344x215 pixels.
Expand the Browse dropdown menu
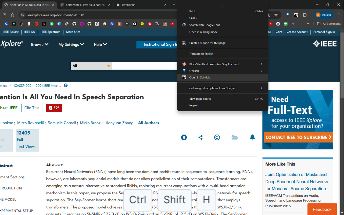coord(40,45)
